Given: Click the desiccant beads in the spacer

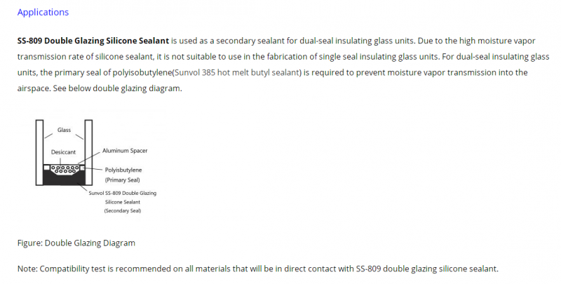Looking at the screenshot, I should pyautogui.click(x=65, y=169).
